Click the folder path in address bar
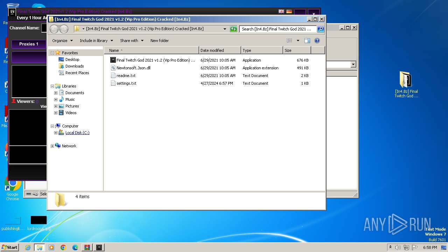Viewport: 448px width, 252px height. [145, 29]
